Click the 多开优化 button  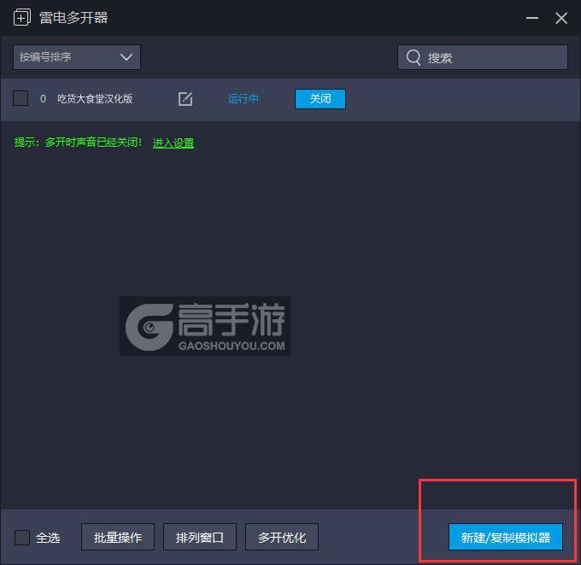[x=282, y=537]
